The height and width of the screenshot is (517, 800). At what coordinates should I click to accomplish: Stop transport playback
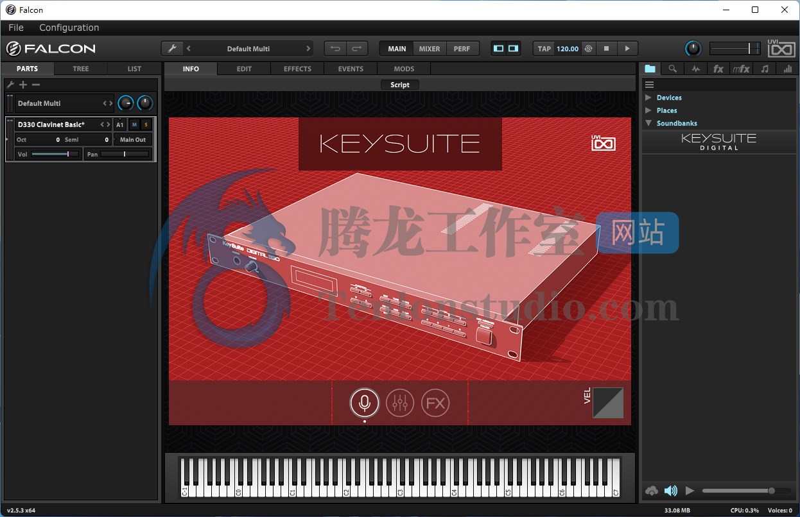(x=606, y=49)
